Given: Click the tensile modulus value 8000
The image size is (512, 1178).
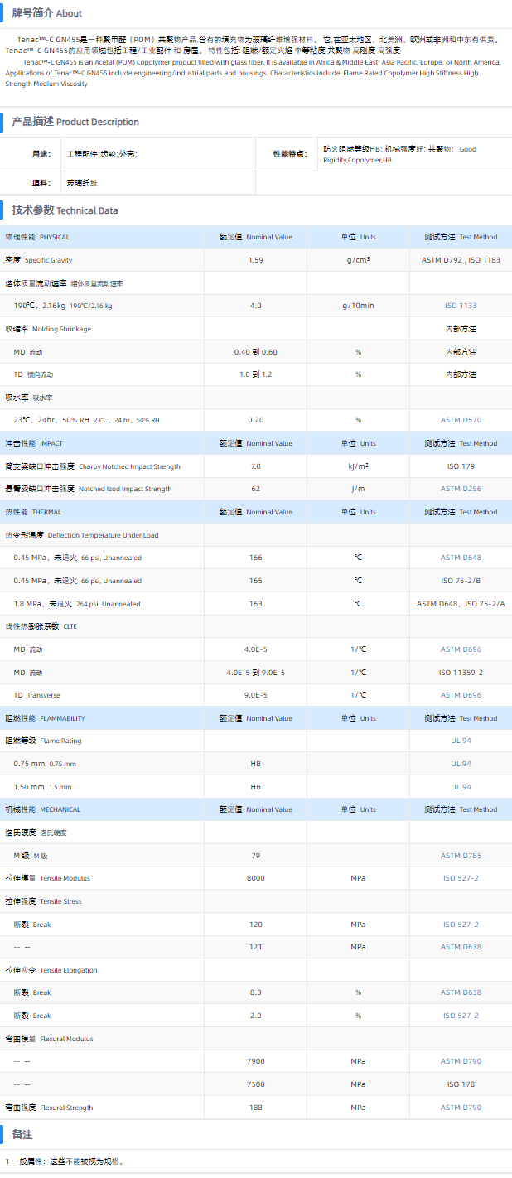Looking at the screenshot, I should click(256, 878).
